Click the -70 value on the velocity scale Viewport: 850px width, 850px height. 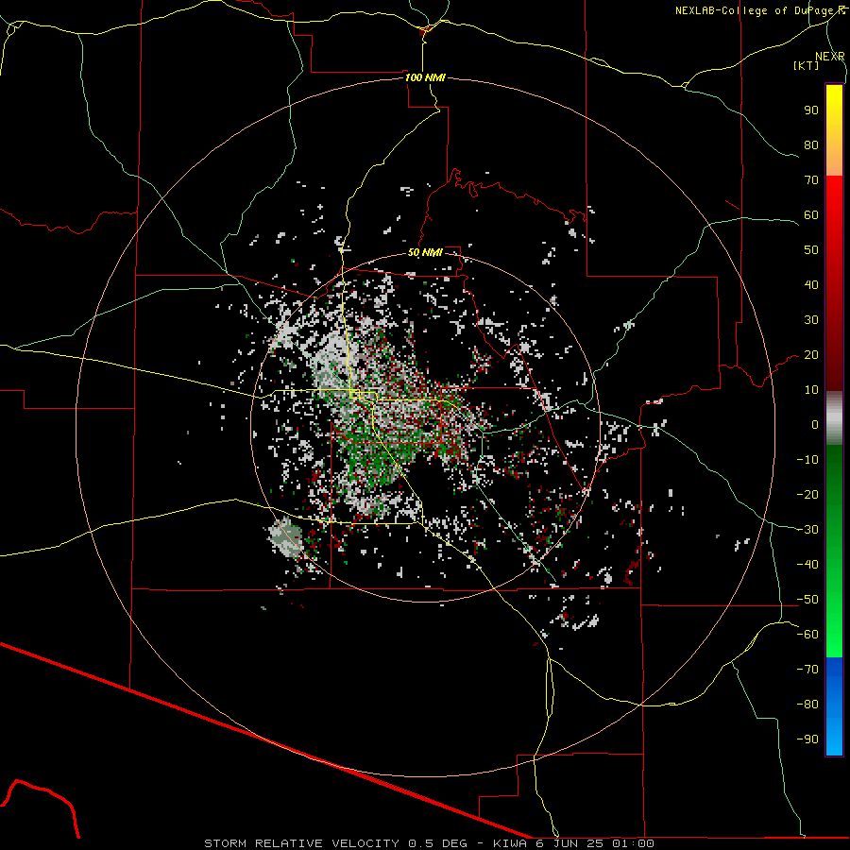tap(807, 670)
